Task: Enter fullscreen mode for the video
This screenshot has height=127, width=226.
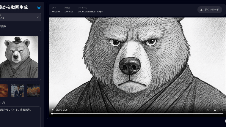Action: coord(215,110)
